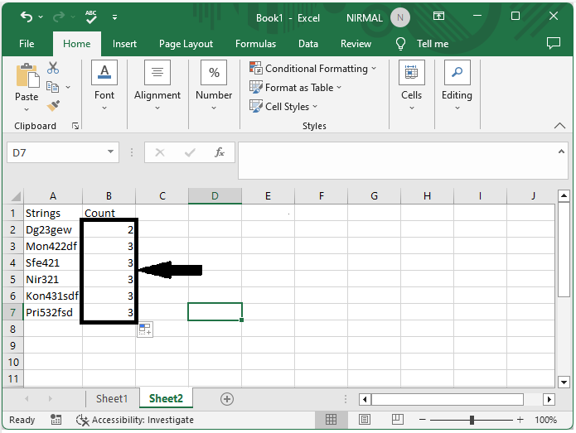The image size is (576, 433).
Task: Click the Paste clipboard icon
Action: click(x=27, y=75)
